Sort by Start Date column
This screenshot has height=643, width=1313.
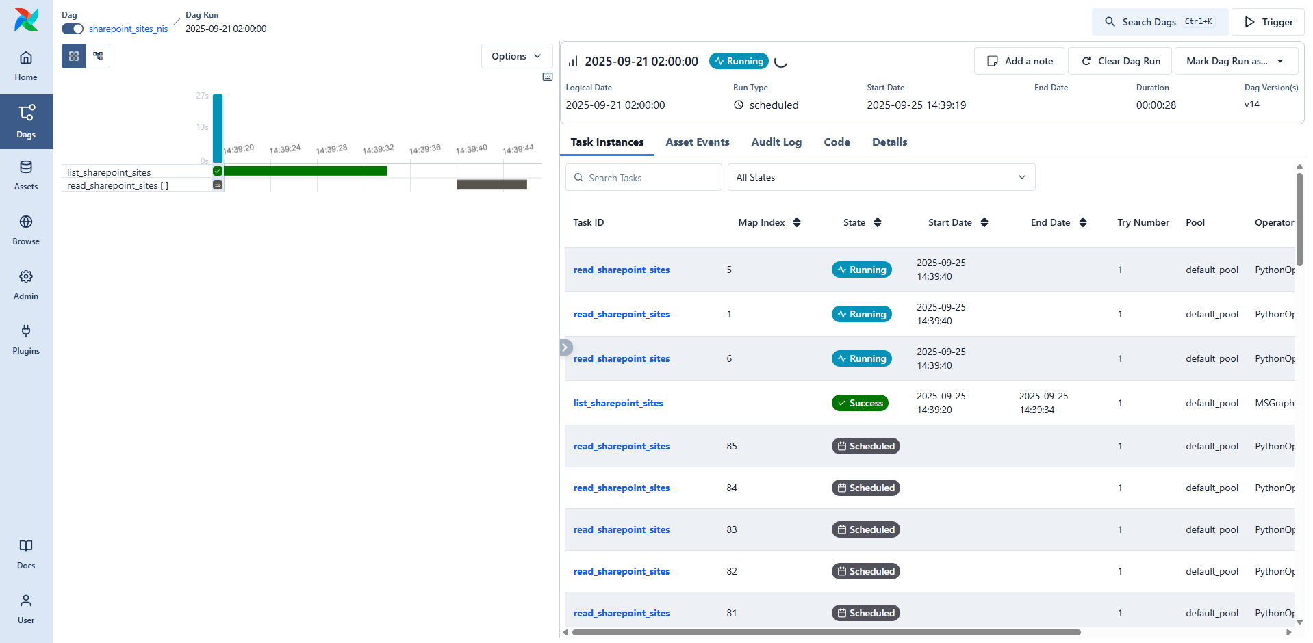pos(984,222)
